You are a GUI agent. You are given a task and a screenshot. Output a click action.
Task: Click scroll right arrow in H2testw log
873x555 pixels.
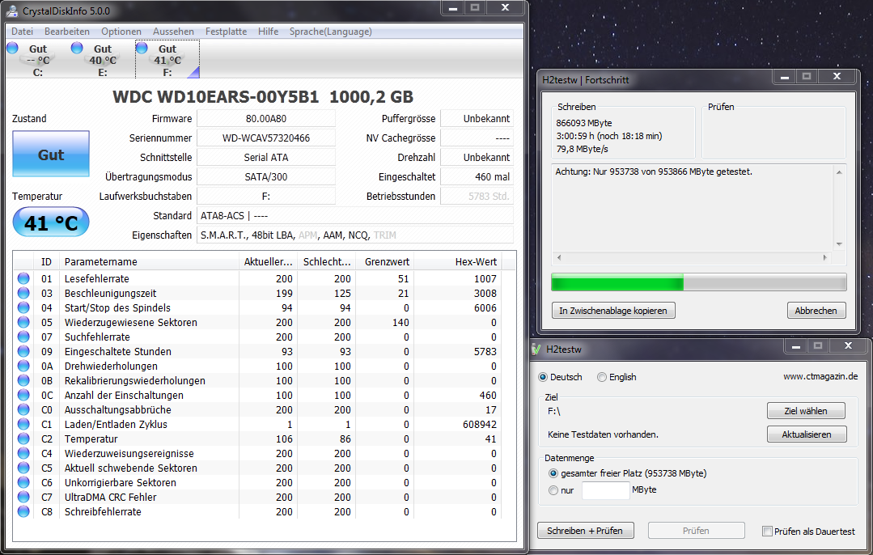825,258
